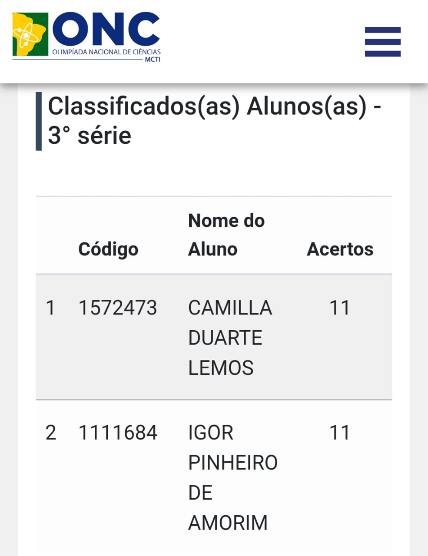Select the name Camilla Duarte Lemos

230,338
